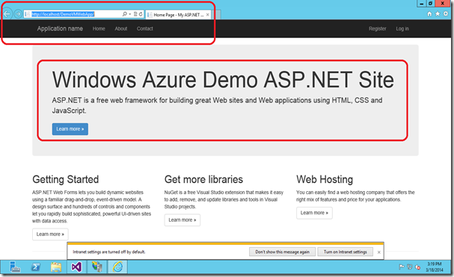The image size is (454, 277).
Task: Open Action Center flag in system tray
Action: pyautogui.click(x=402, y=267)
